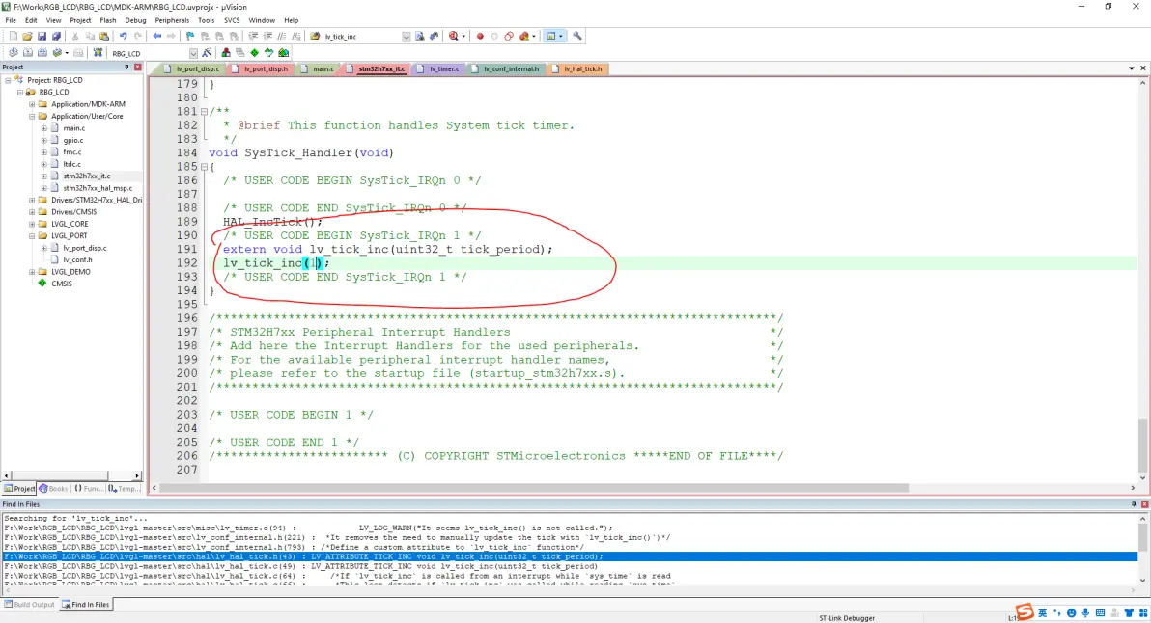Image resolution: width=1151 pixels, height=623 pixels.
Task: Switch to Build Output tab
Action: 31,605
